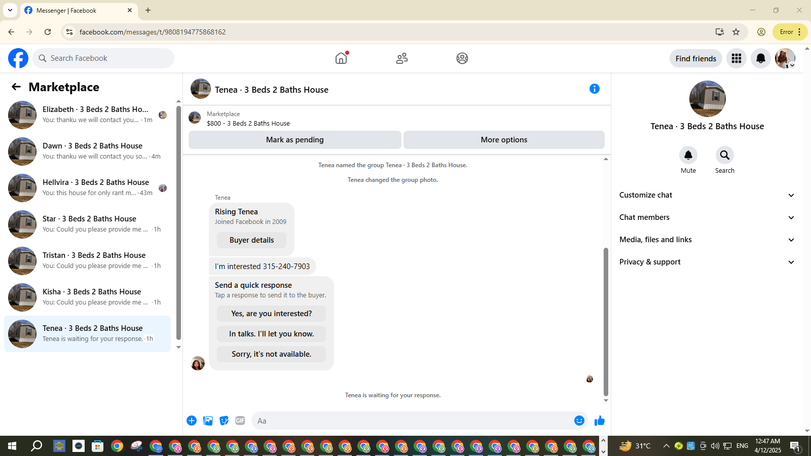The height and width of the screenshot is (456, 811).
Task: Open the system tray volume icon
Action: (715, 446)
